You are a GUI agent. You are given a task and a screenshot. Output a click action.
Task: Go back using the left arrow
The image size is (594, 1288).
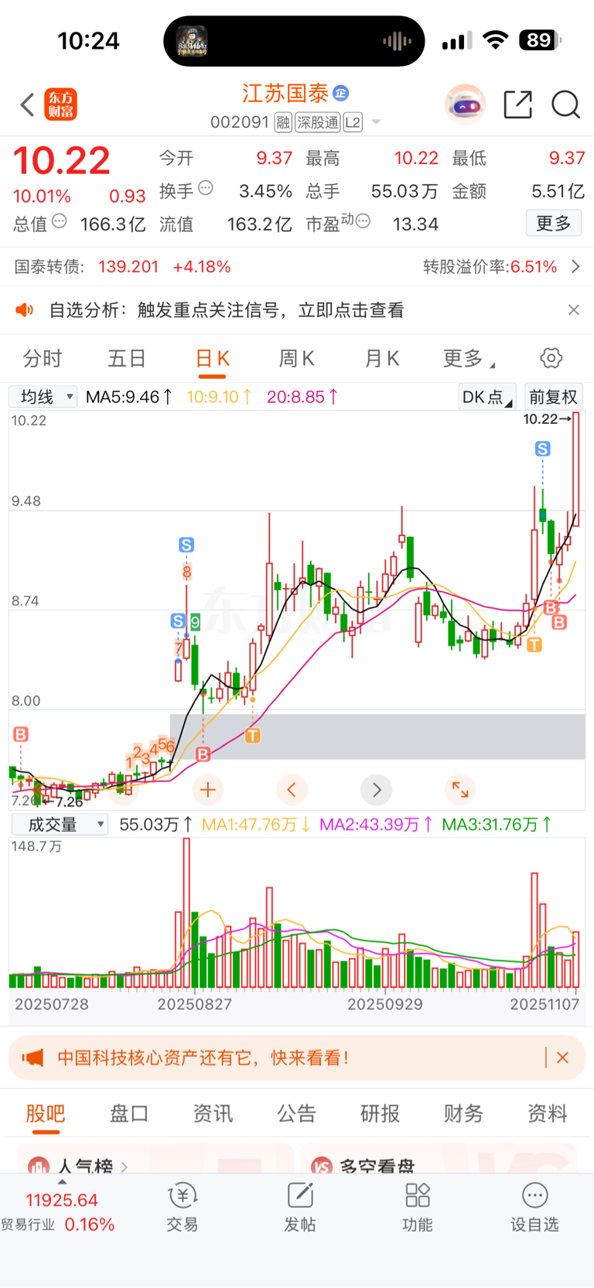click(x=28, y=104)
